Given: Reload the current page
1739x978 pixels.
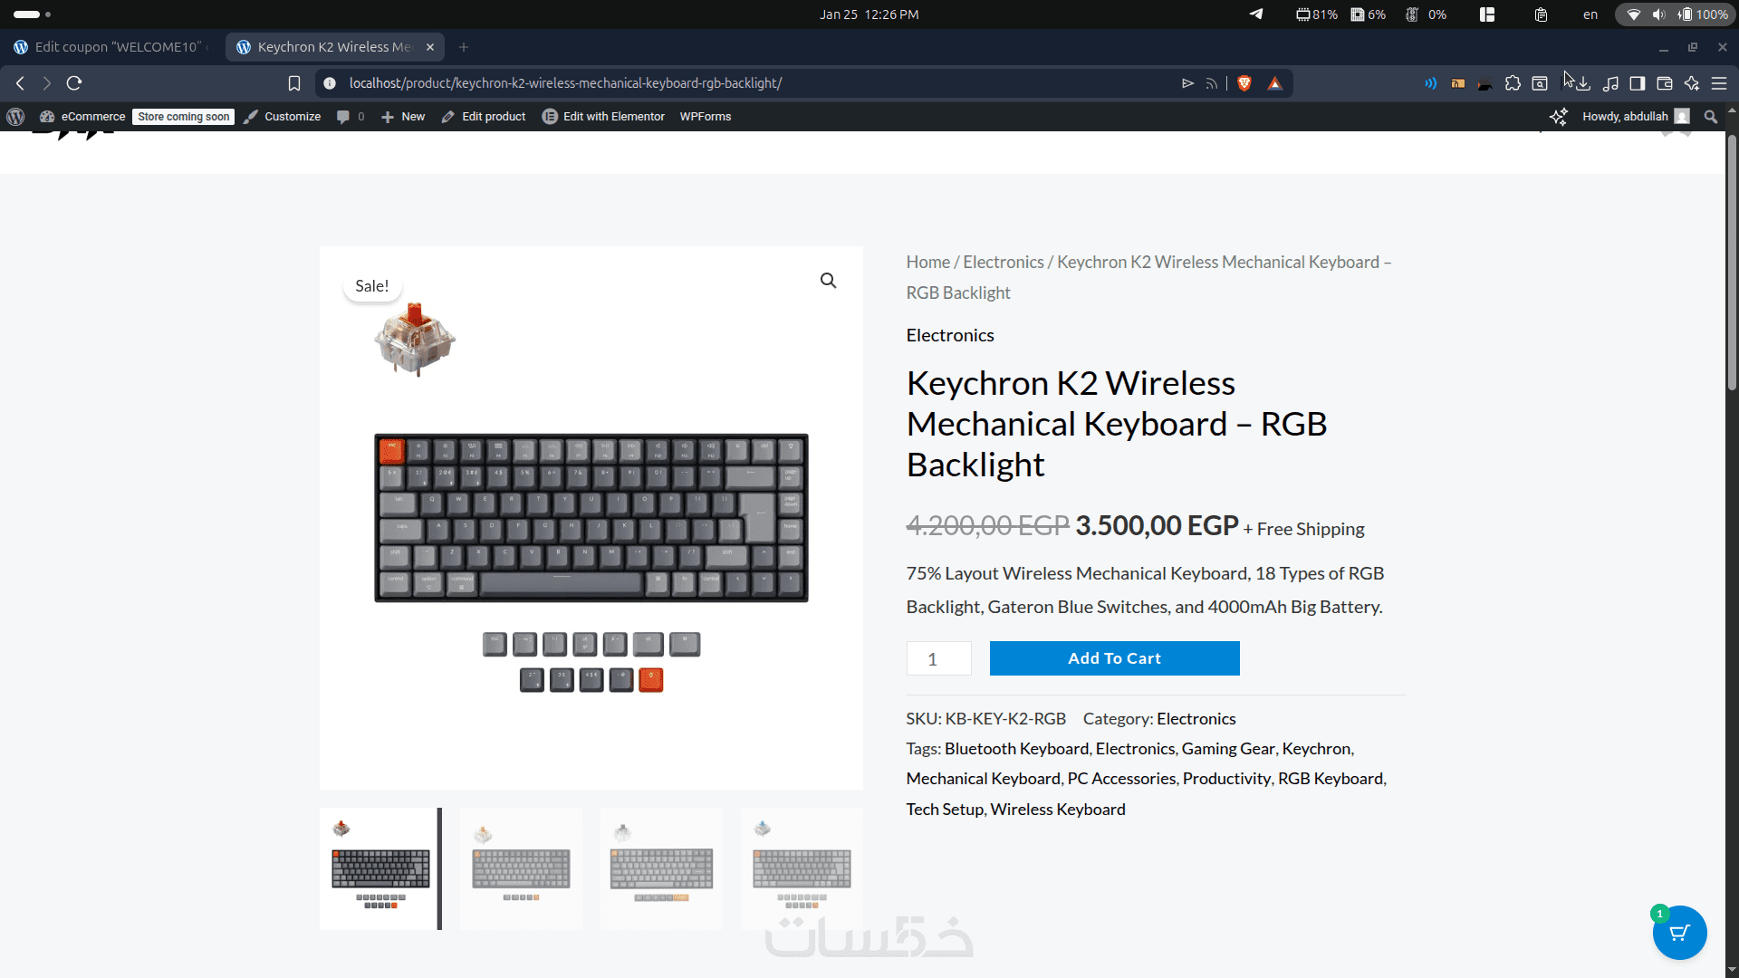Looking at the screenshot, I should [x=74, y=83].
